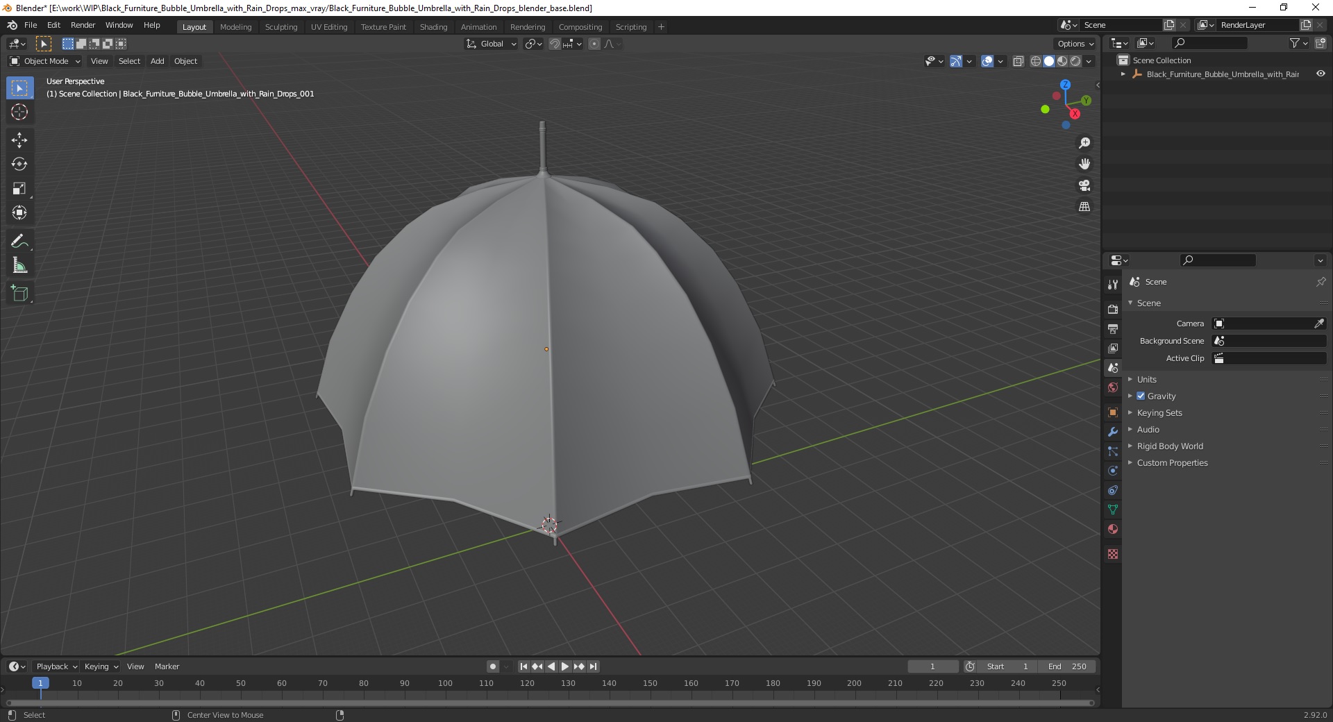
Task: Switch to the Modeling workspace tab
Action: (x=235, y=26)
